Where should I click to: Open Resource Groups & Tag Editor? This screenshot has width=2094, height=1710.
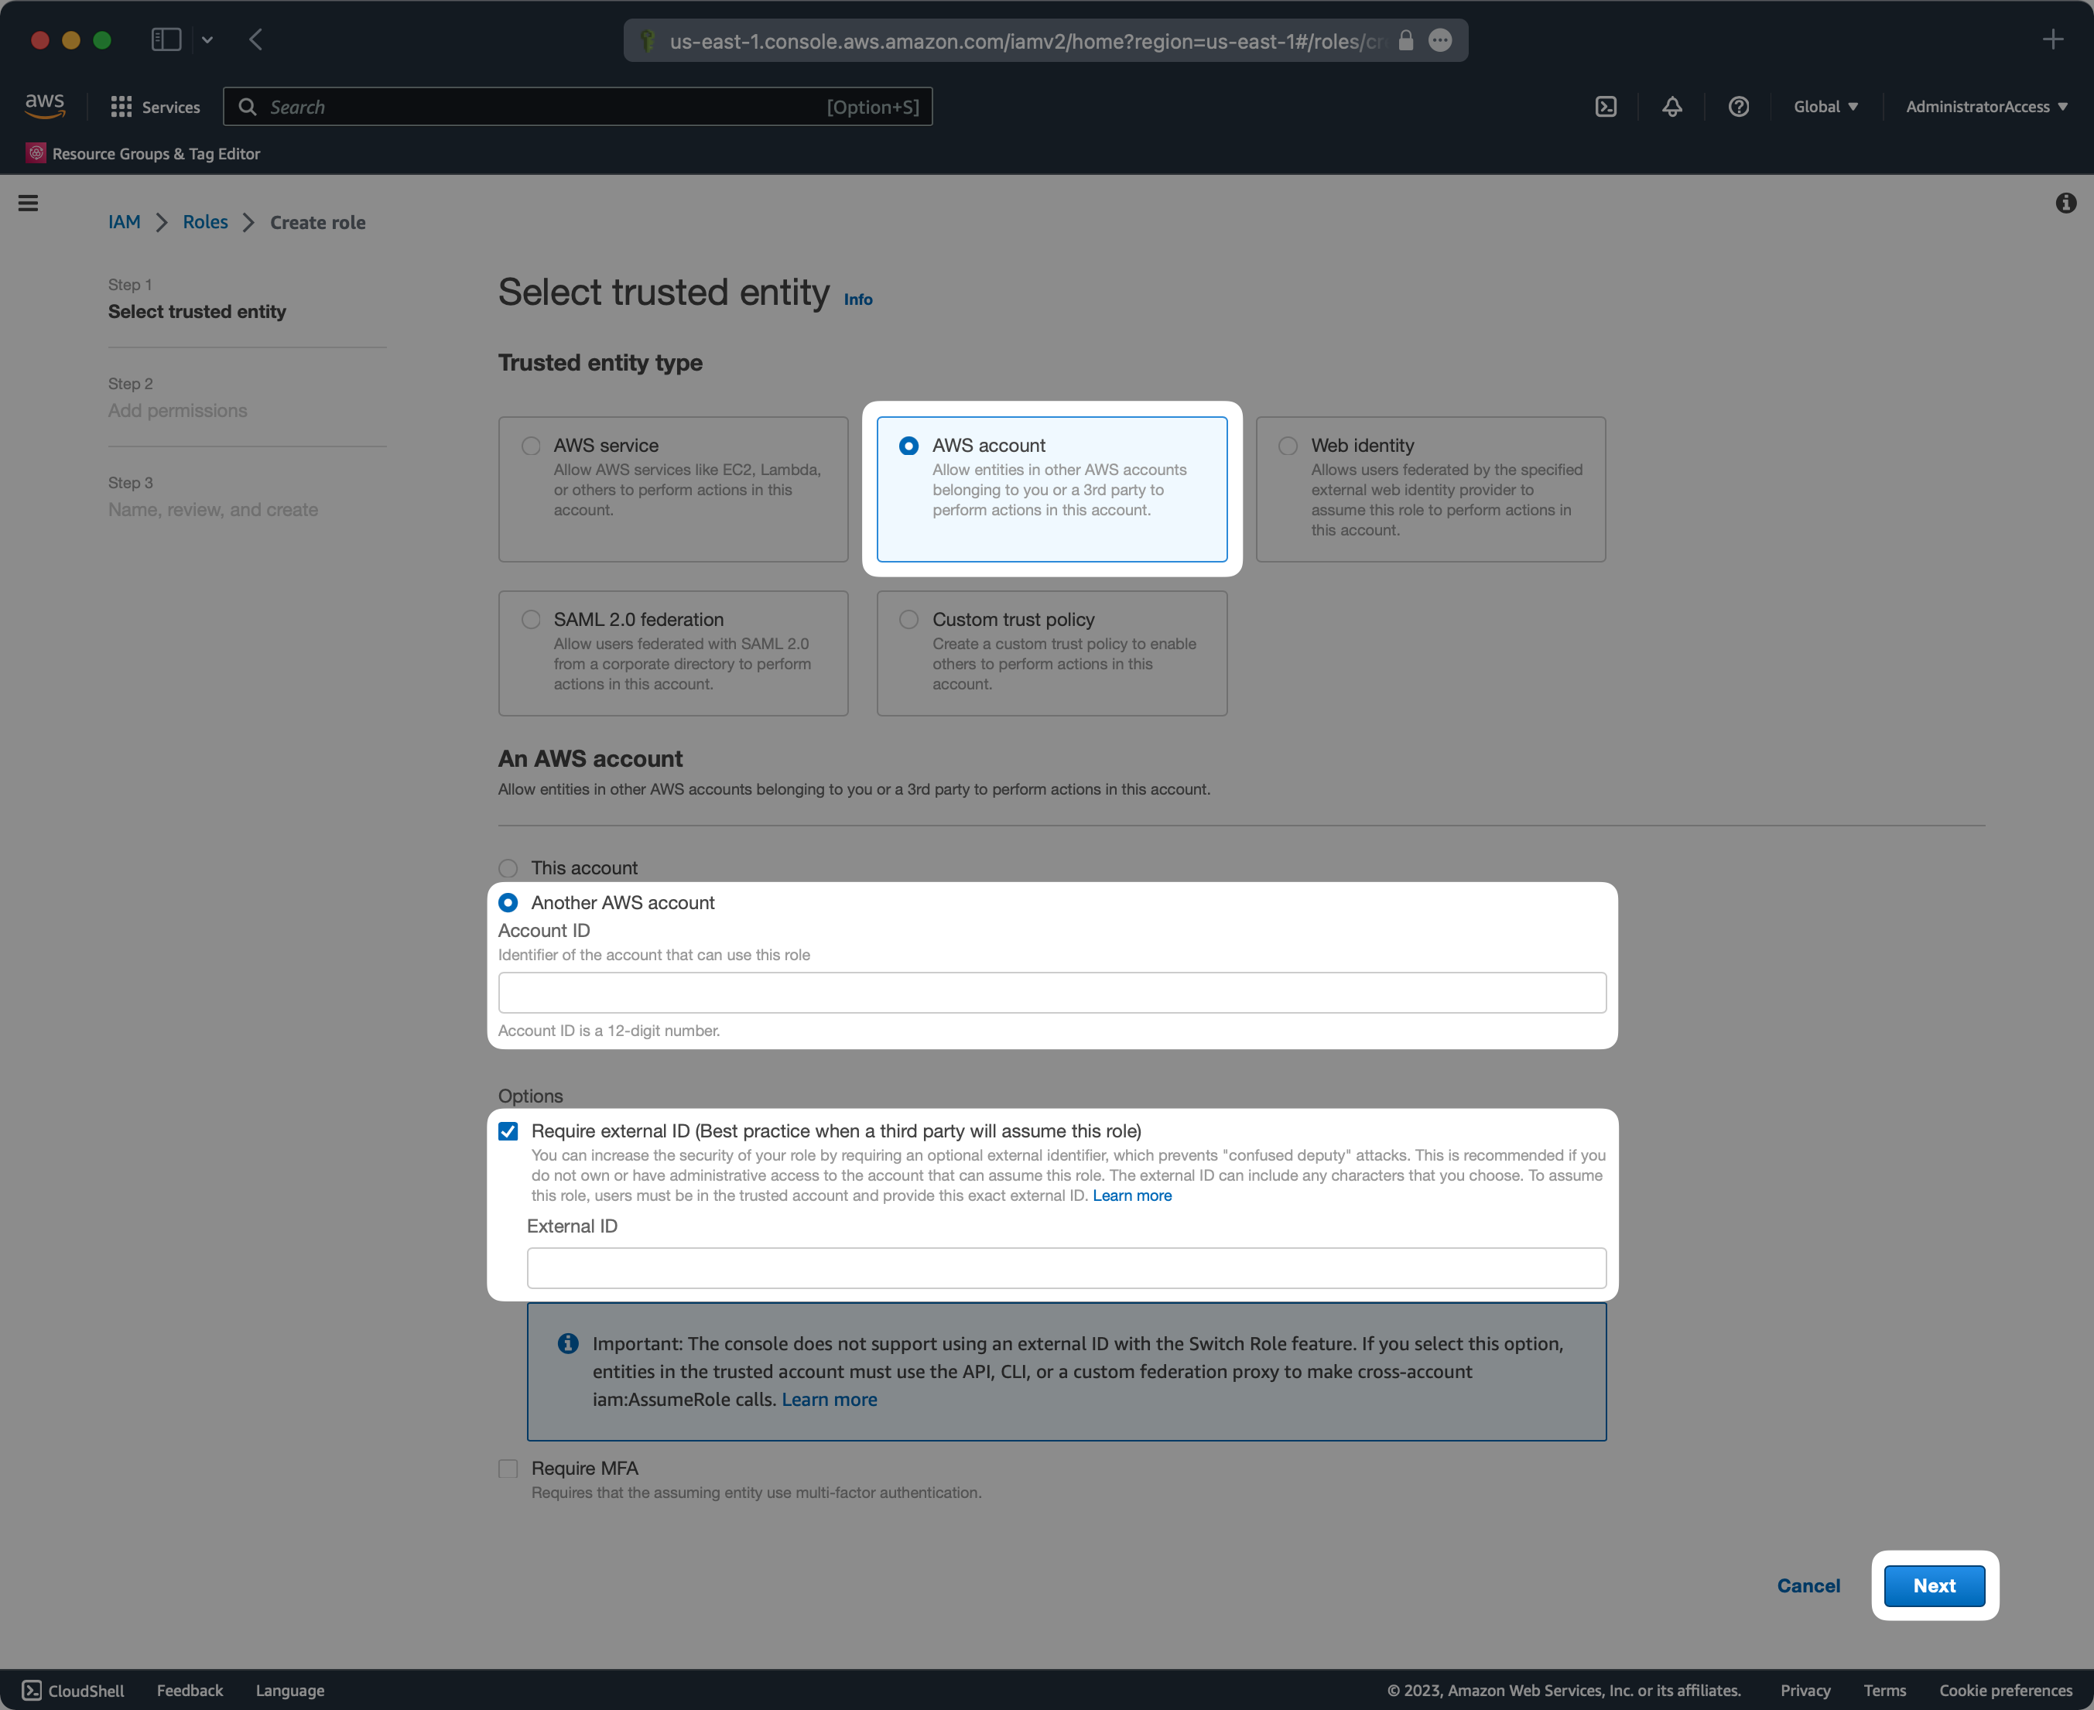pyautogui.click(x=143, y=154)
